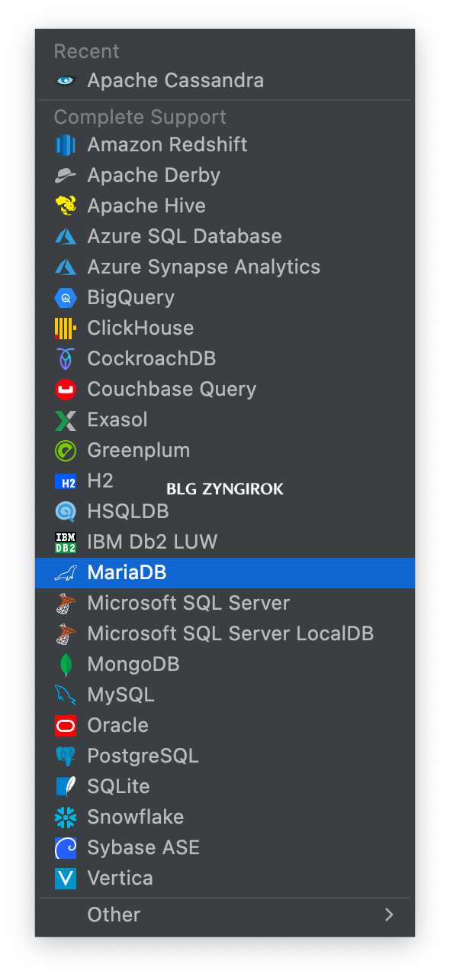The width and height of the screenshot is (450, 978).
Task: Pick CockroachDB from the menu
Action: pos(225,358)
